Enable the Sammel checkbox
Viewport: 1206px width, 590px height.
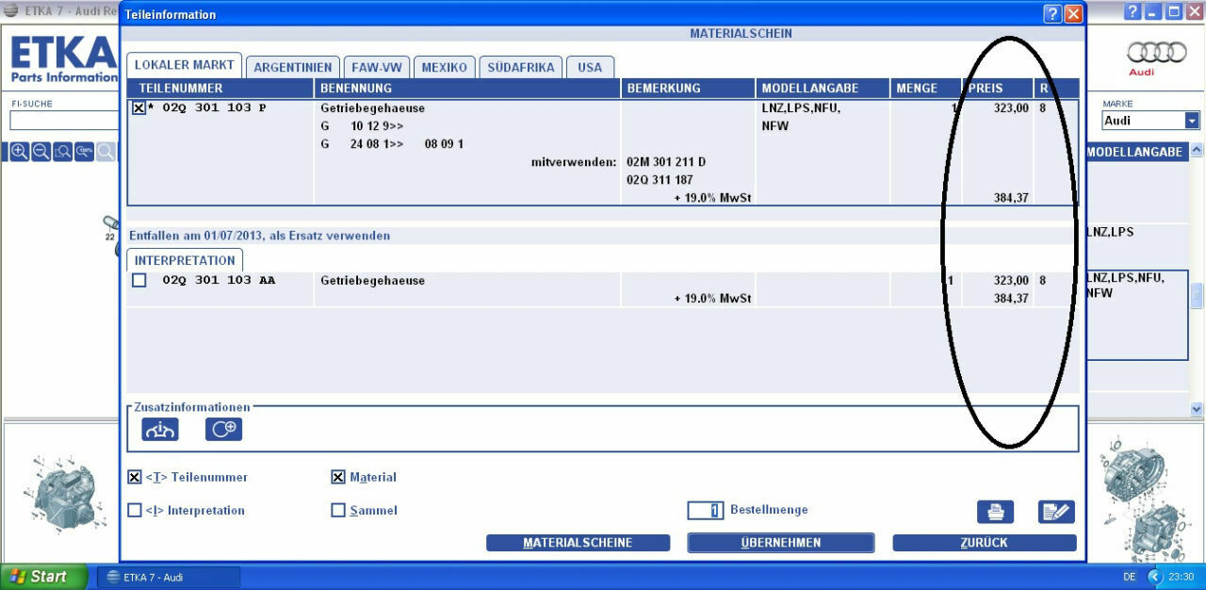tap(338, 510)
